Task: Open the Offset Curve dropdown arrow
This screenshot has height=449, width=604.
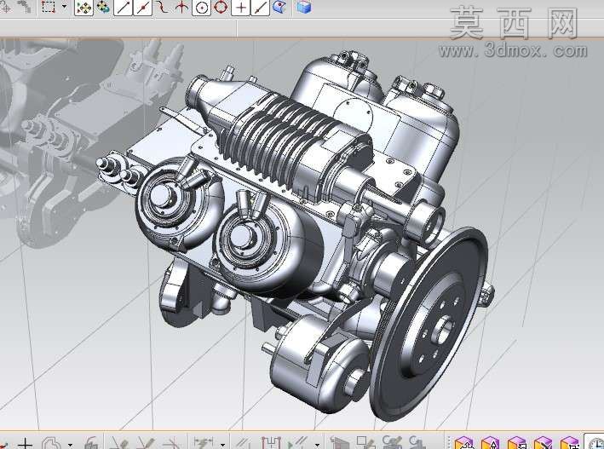Action: coord(70,444)
